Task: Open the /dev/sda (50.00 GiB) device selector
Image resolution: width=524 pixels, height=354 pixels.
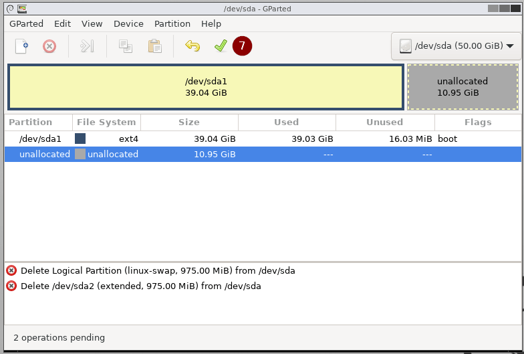Action: pos(456,46)
